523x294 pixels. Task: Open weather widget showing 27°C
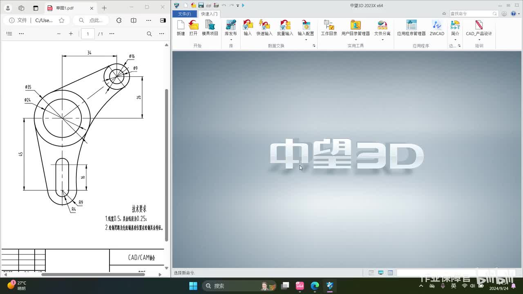pyautogui.click(x=17, y=285)
